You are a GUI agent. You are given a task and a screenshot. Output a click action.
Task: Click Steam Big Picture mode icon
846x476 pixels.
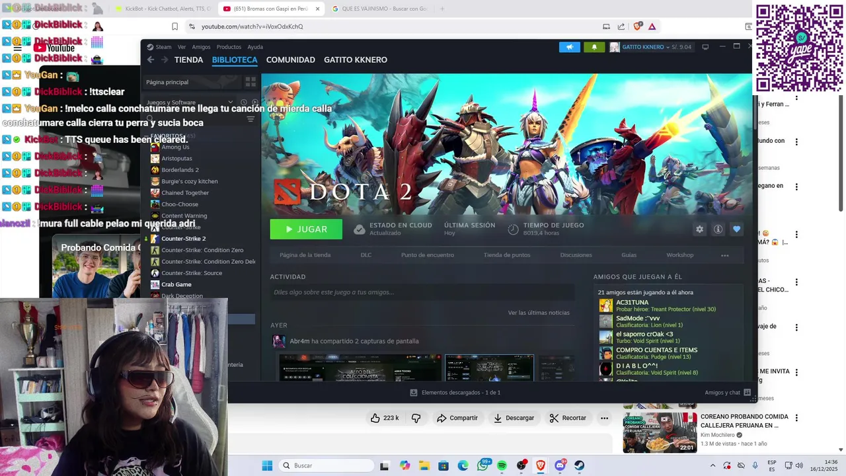pos(705,47)
